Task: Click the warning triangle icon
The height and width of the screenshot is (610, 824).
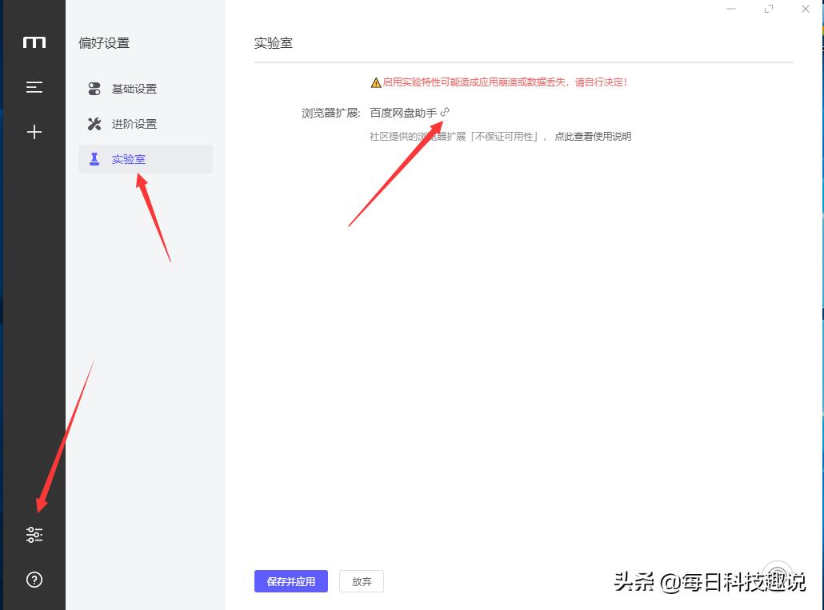Action: click(376, 82)
